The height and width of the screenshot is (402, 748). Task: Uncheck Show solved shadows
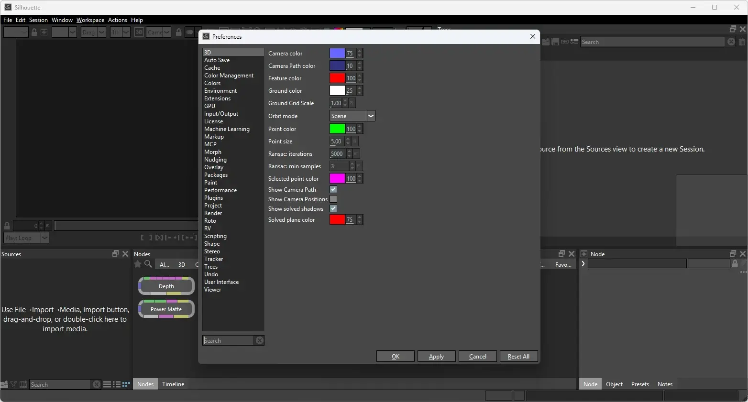333,208
